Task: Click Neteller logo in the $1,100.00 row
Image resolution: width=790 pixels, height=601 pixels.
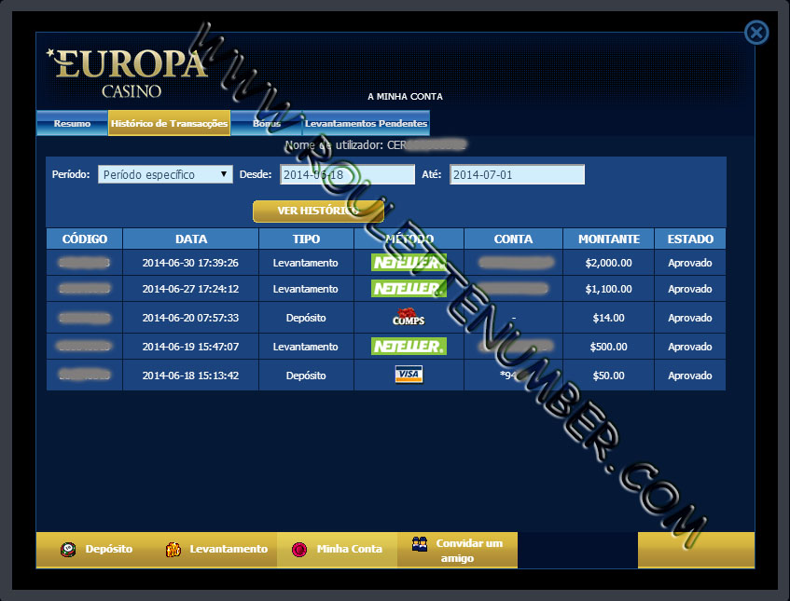Action: [x=409, y=289]
